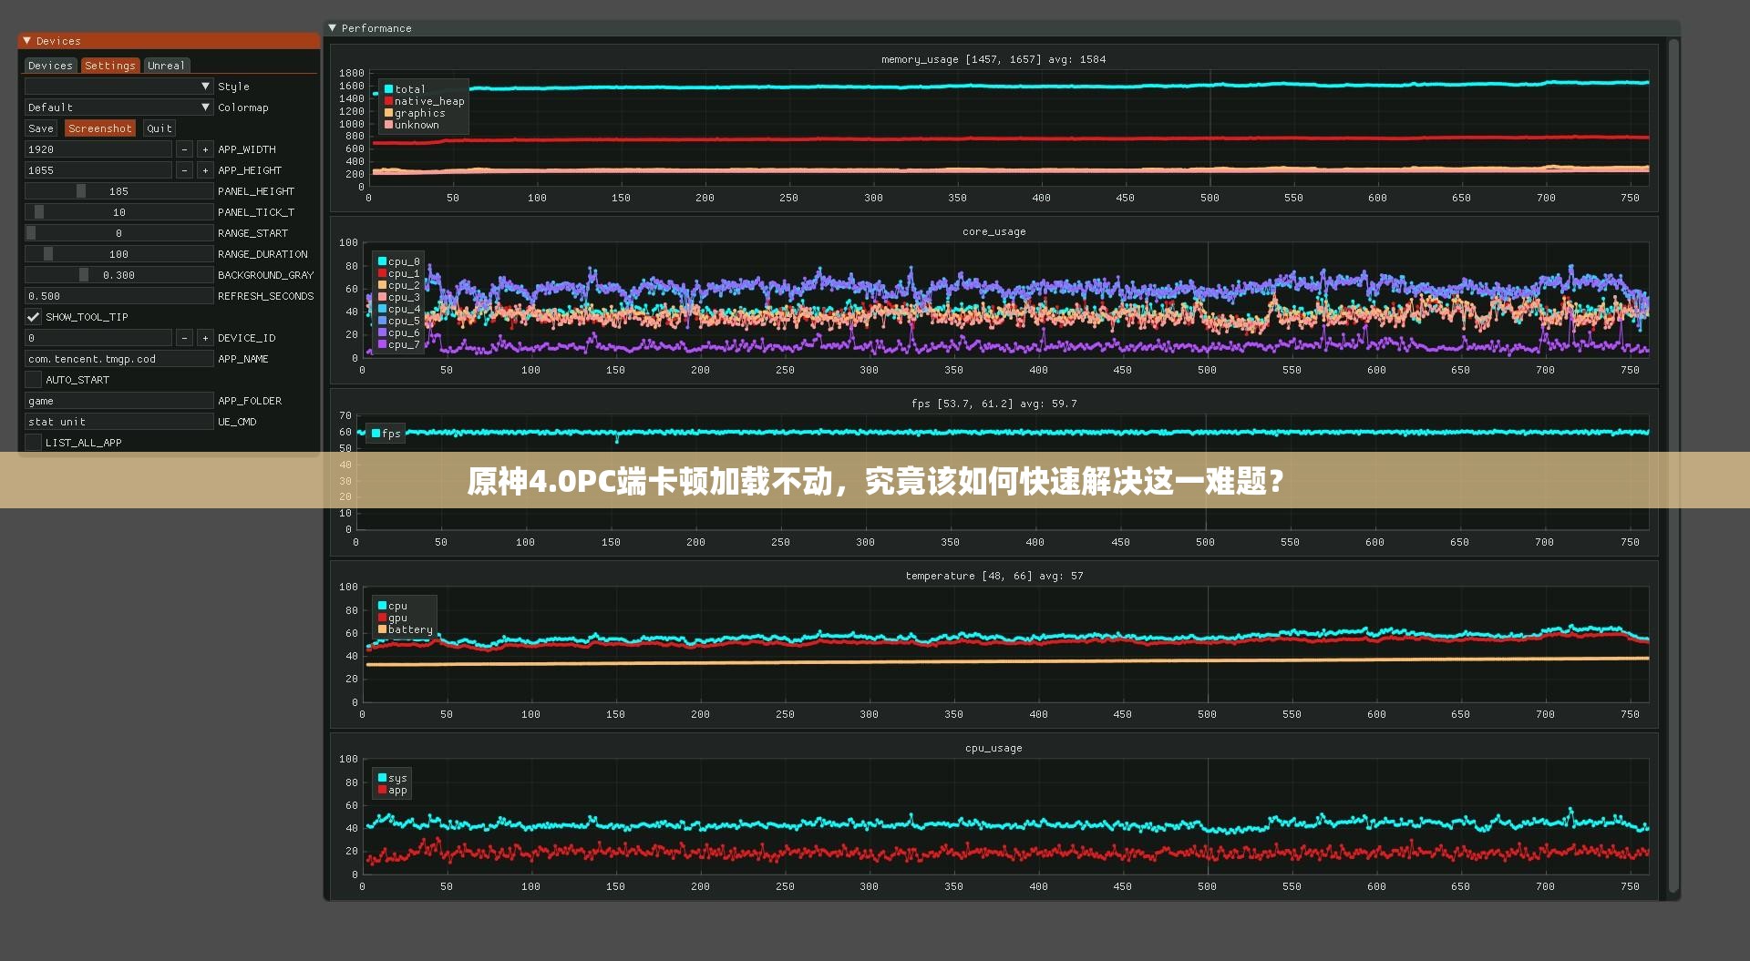Toggle gpu legend entry in temperature chart
This screenshot has width=1750, height=961.
[393, 618]
